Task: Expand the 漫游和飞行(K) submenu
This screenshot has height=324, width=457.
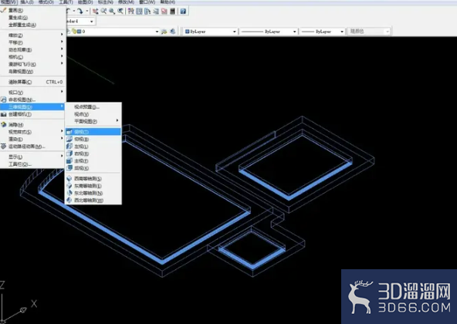Action: 32,64
